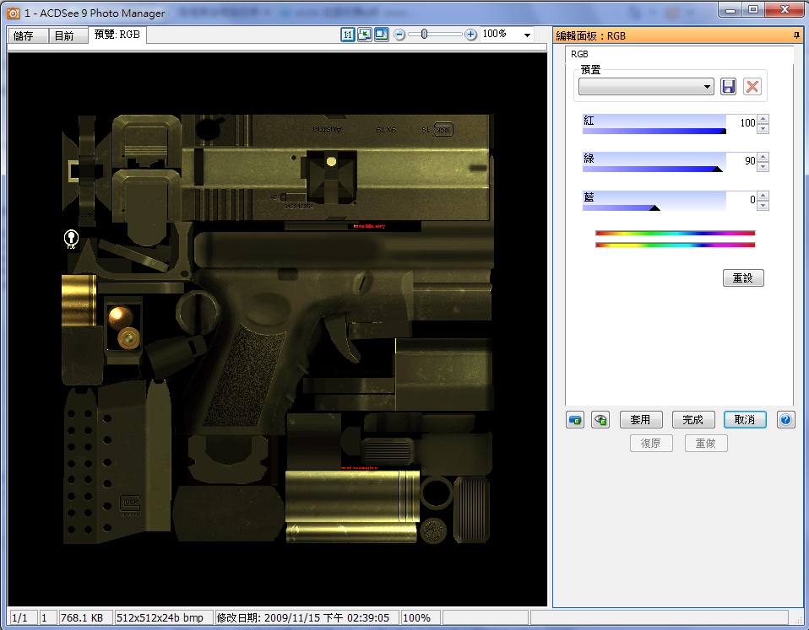The width and height of the screenshot is (809, 630).
Task: Click the 復原 (Undo) button
Action: (651, 444)
